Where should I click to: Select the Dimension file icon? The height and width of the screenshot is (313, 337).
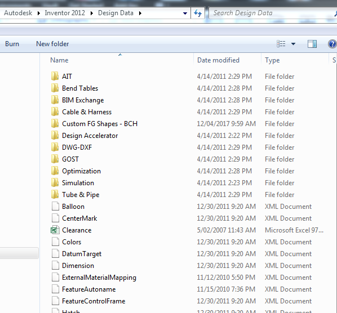point(55,265)
